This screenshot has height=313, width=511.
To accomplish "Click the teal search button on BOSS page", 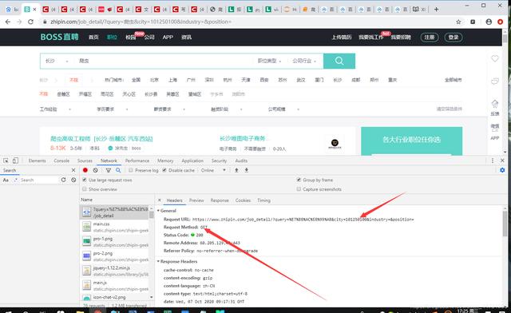I will pos(339,61).
